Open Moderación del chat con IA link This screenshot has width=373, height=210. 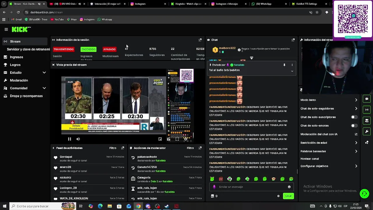(x=329, y=134)
